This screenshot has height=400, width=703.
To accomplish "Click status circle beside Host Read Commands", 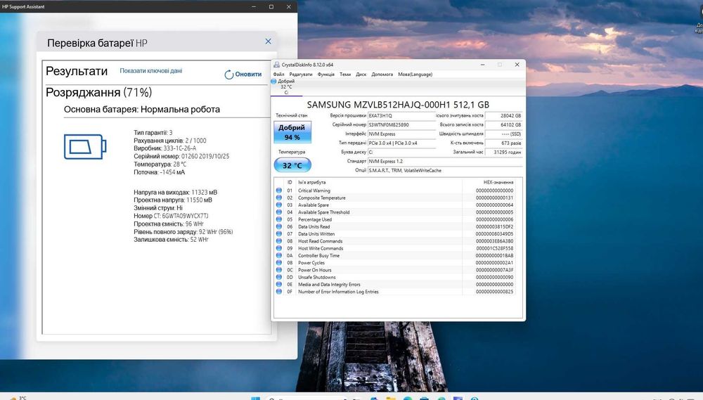I will tap(279, 241).
